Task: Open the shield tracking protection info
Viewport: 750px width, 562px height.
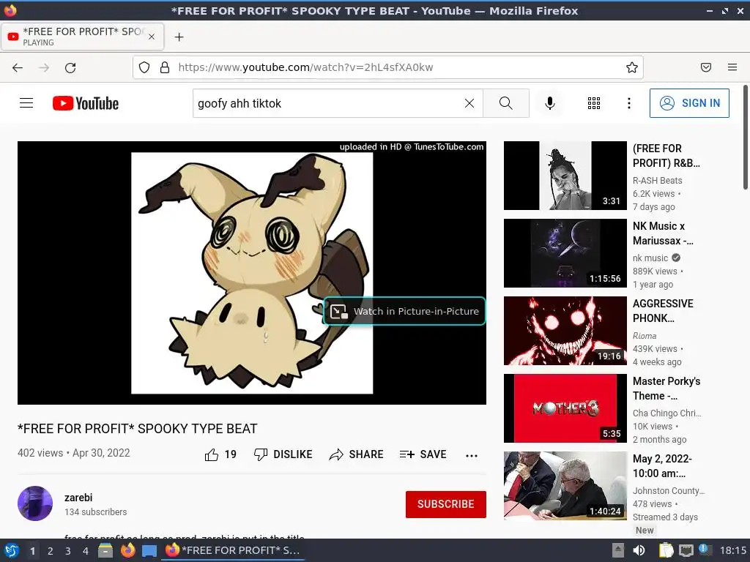Action: point(144,67)
